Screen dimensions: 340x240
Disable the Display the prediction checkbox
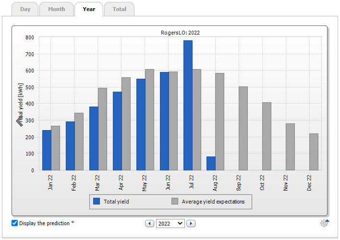point(14,223)
